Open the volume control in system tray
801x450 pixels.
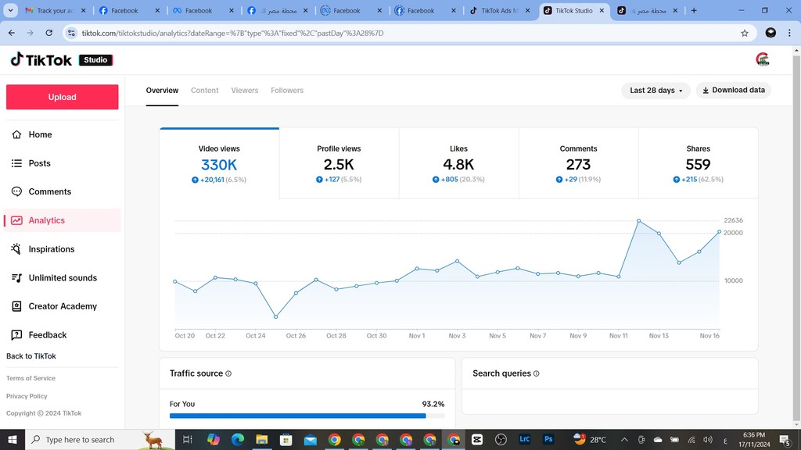[707, 440]
